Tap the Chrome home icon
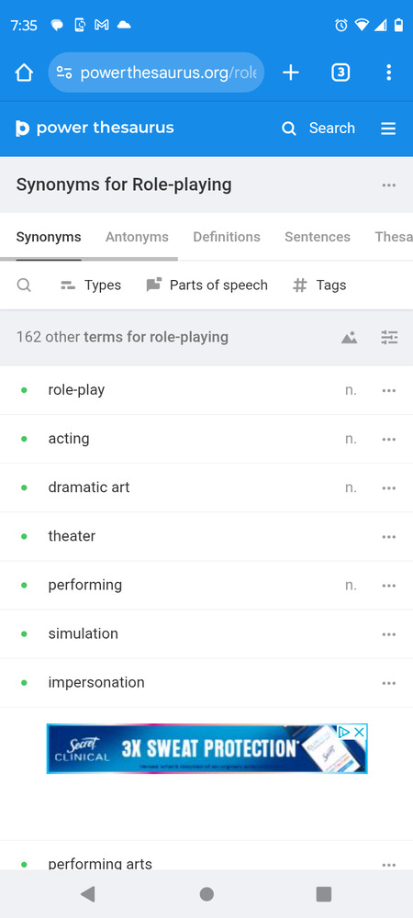The height and width of the screenshot is (918, 413). pos(24,73)
